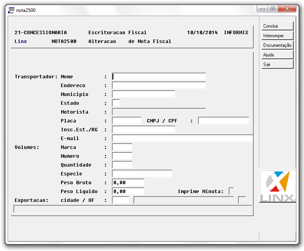Click the Sair button
This screenshot has width=304, height=251.
click(277, 64)
